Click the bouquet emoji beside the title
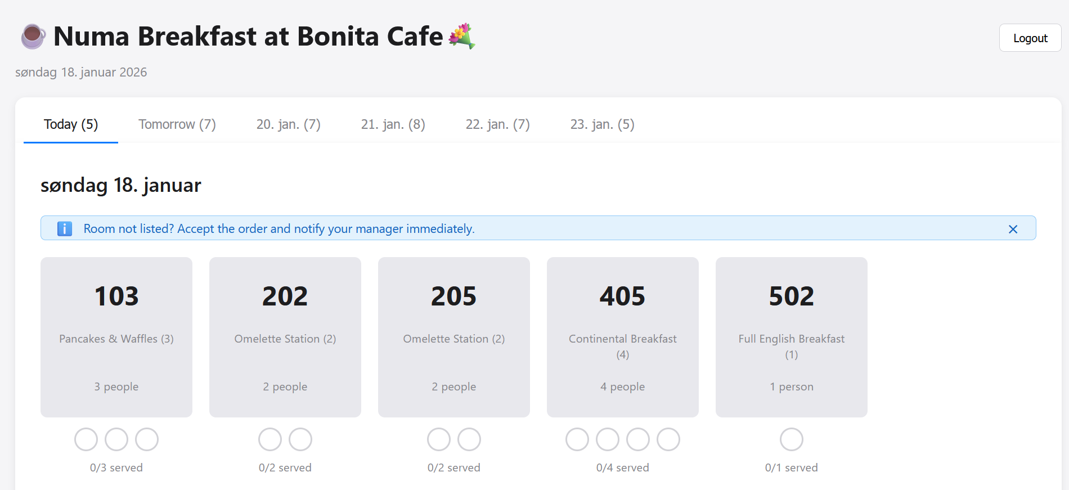1069x490 pixels. coord(462,36)
